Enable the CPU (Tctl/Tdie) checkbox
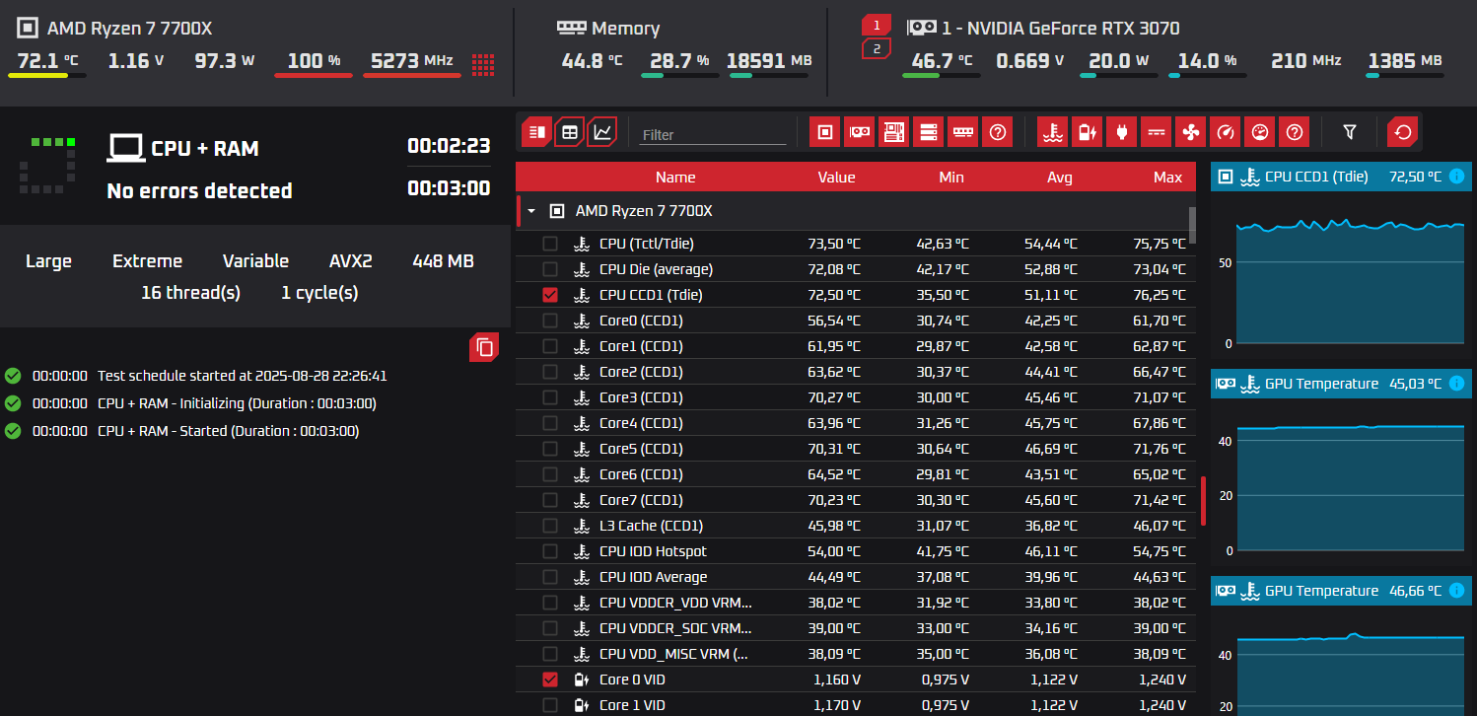Image resolution: width=1477 pixels, height=716 pixels. 550,244
